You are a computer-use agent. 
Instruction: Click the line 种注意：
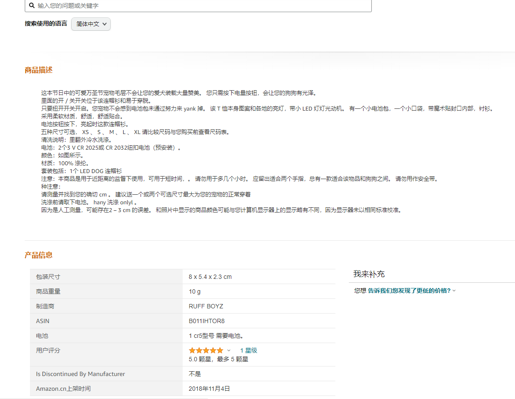(51, 186)
